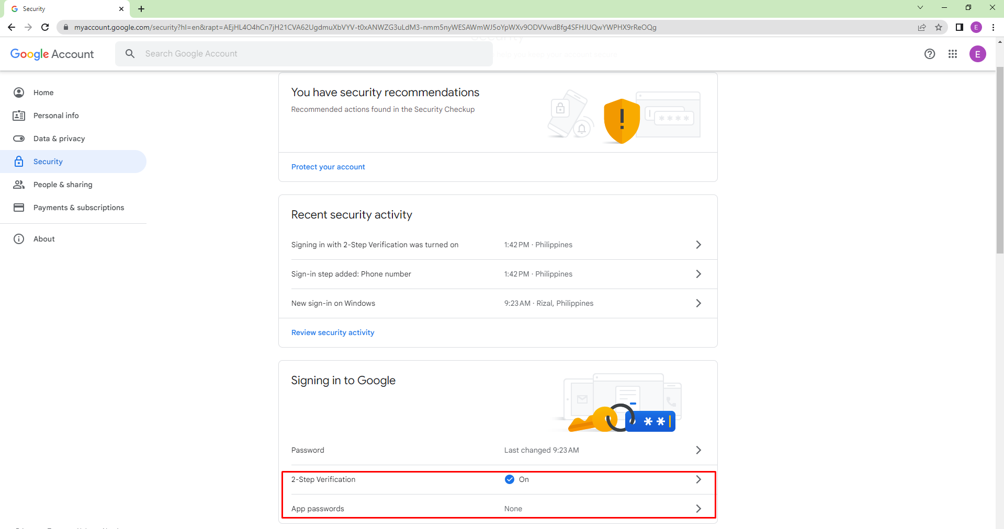Click 'New sign-in on Windows' text
This screenshot has height=529, width=1004.
pyautogui.click(x=333, y=303)
